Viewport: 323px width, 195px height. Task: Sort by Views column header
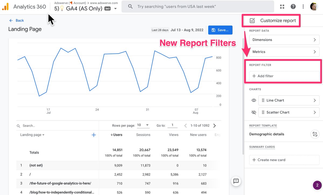tap(174, 135)
